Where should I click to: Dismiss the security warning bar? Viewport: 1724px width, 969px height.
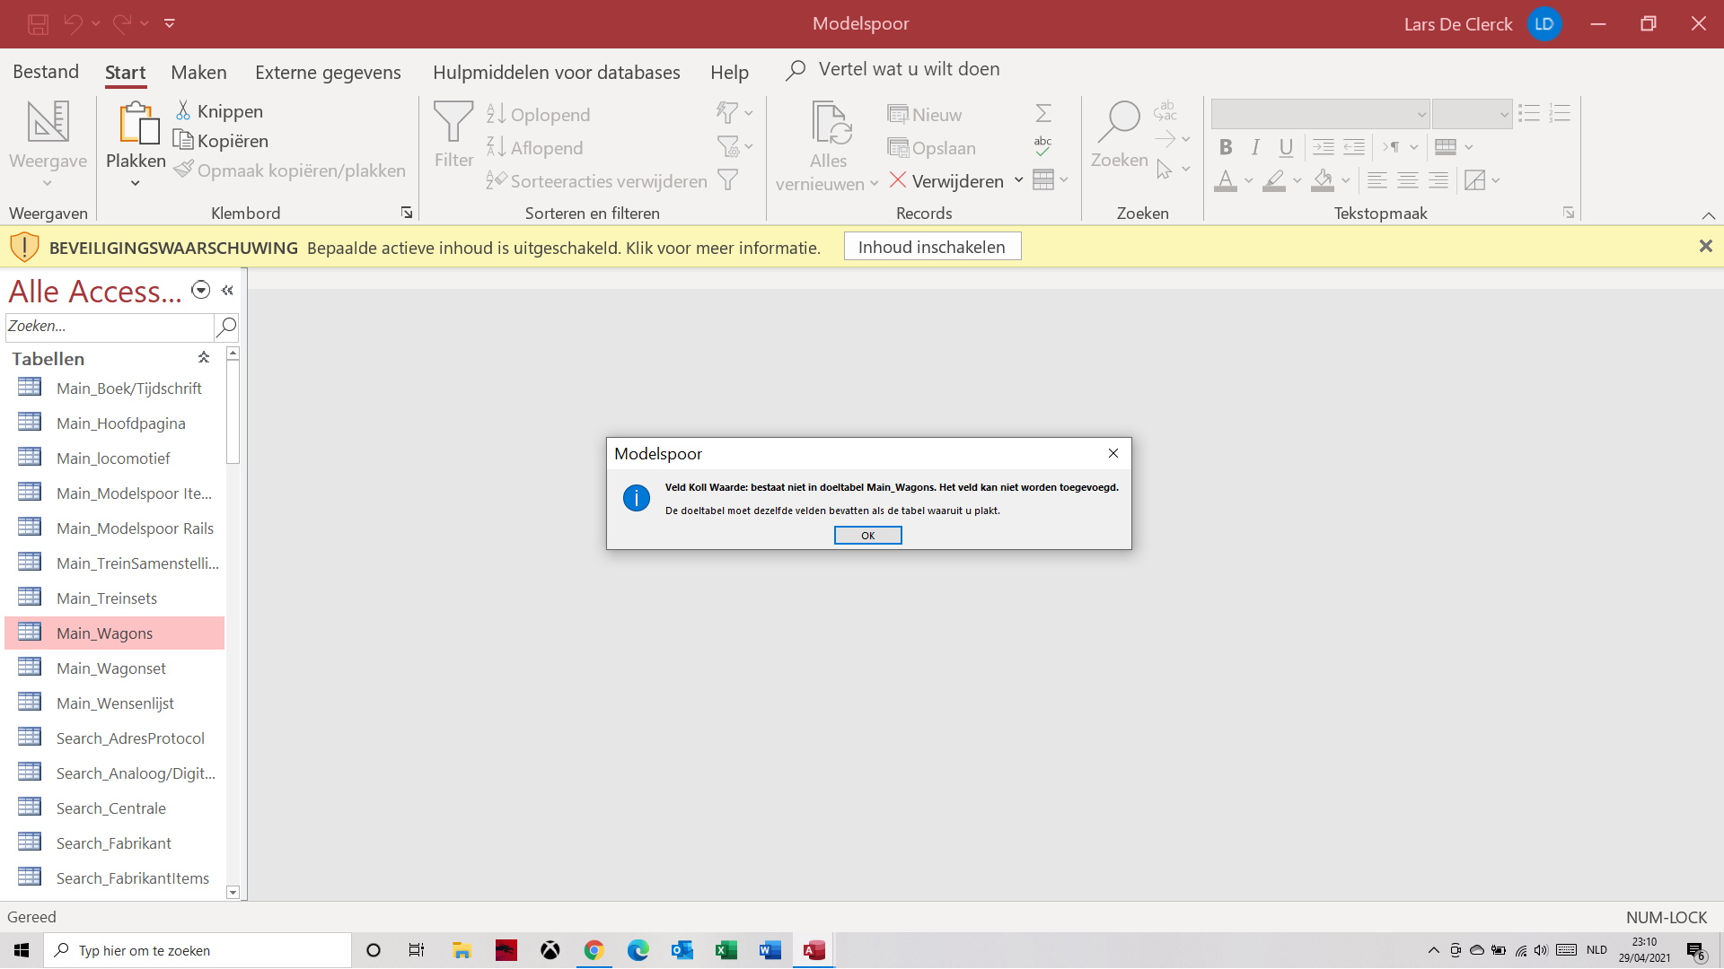(1705, 246)
